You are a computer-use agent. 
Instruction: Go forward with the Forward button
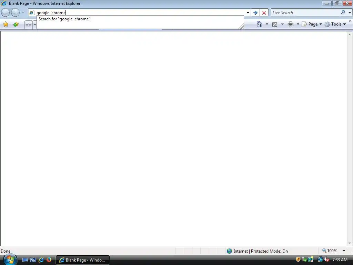point(15,13)
